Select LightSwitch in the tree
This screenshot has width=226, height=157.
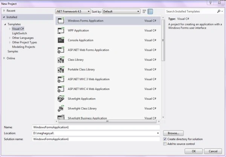20,33
